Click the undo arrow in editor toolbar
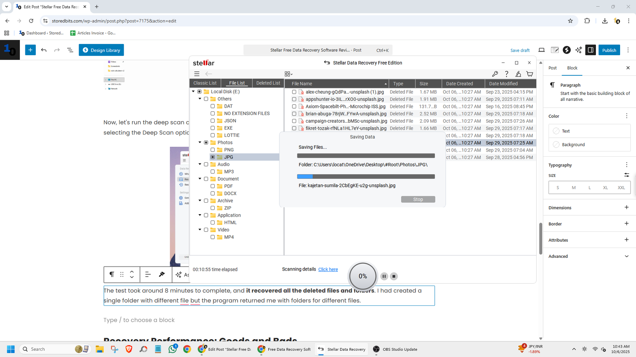 [44, 50]
